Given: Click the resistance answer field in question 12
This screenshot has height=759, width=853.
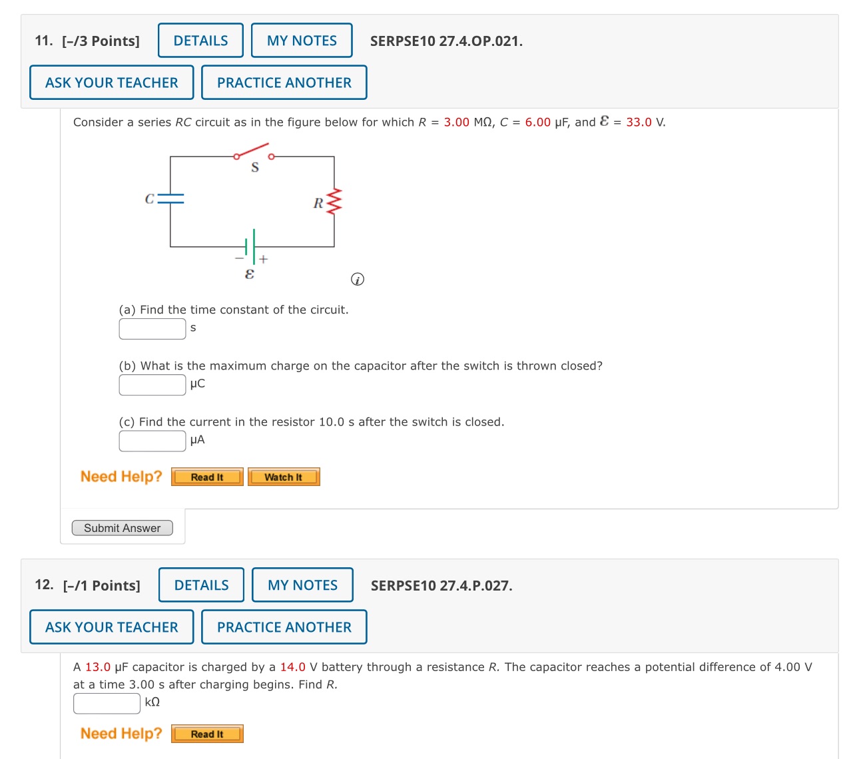Looking at the screenshot, I should click(106, 702).
